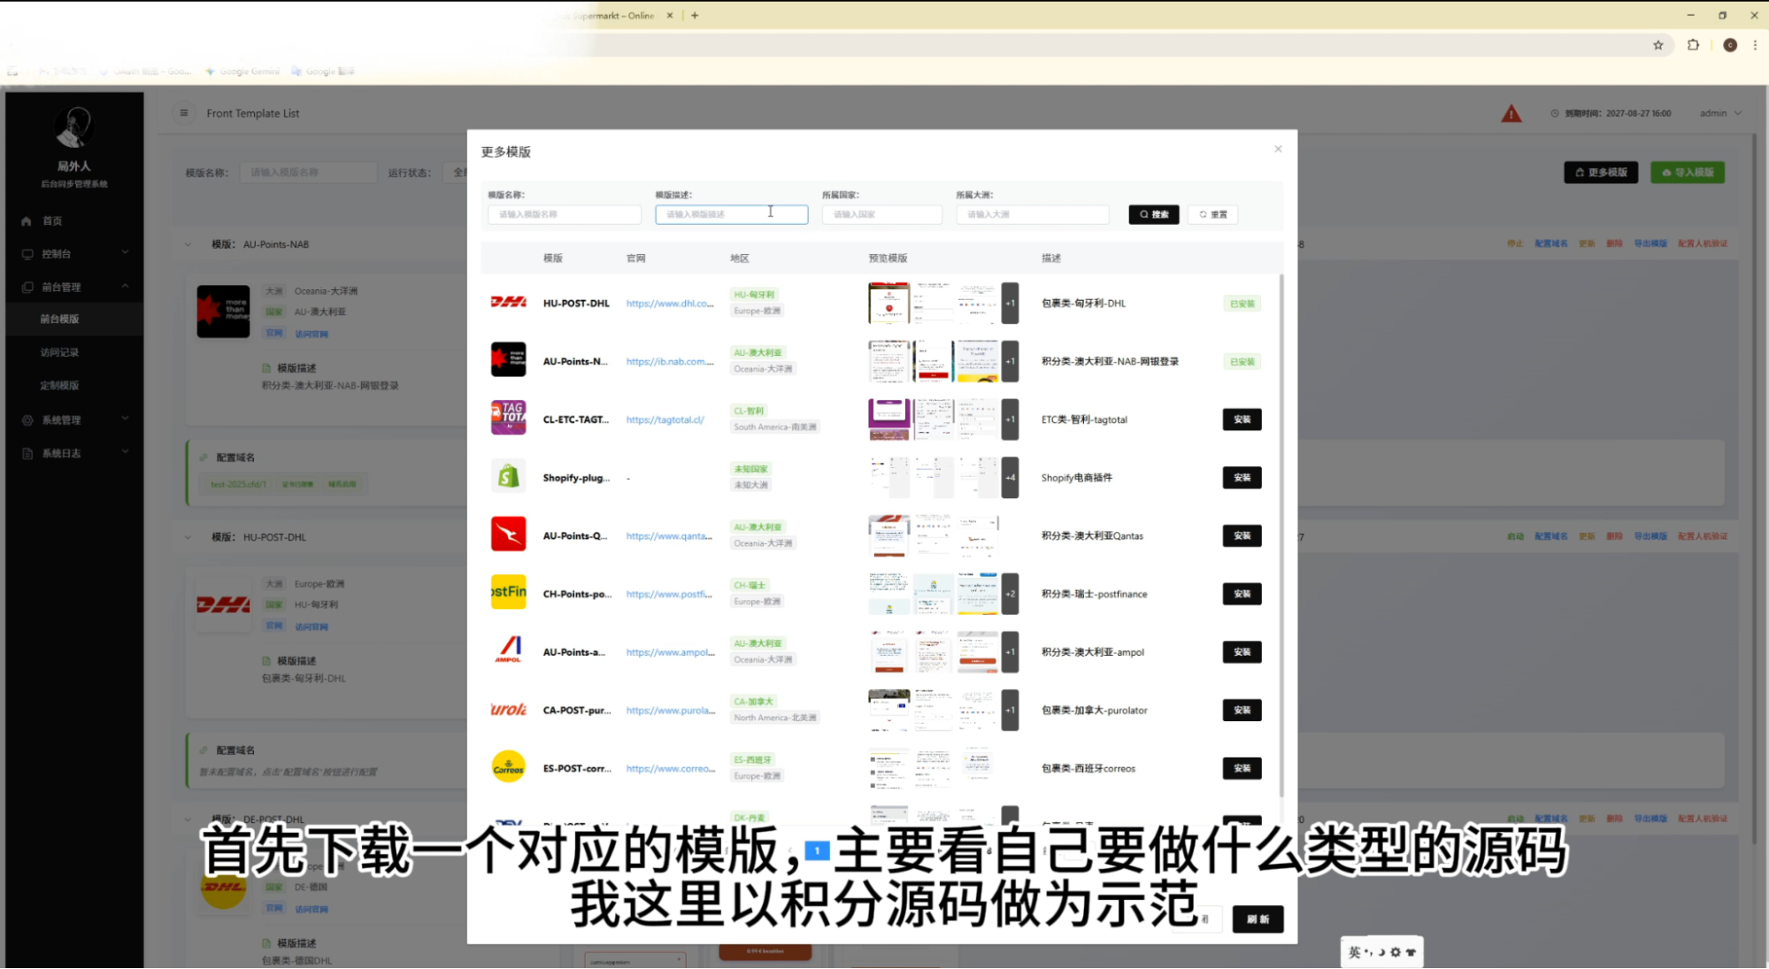The width and height of the screenshot is (1769, 969).
Task: Click the +4 more previews badge for Shopify
Action: tap(1010, 478)
